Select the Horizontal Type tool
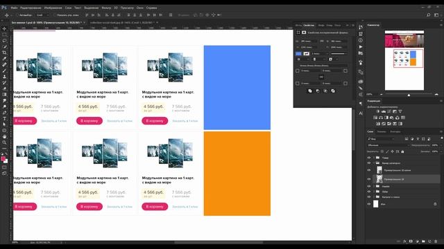This screenshot has height=249, width=444. pyautogui.click(x=4, y=118)
